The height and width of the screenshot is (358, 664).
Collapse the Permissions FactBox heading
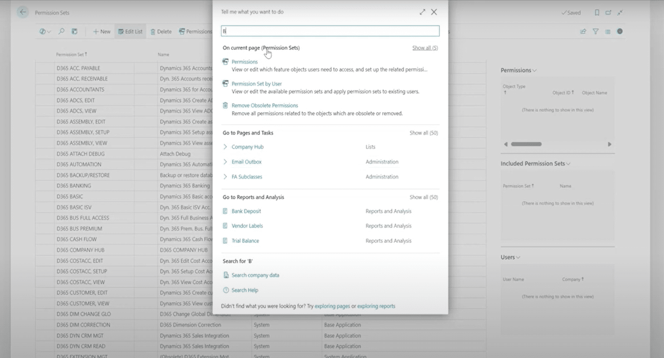[x=518, y=70]
